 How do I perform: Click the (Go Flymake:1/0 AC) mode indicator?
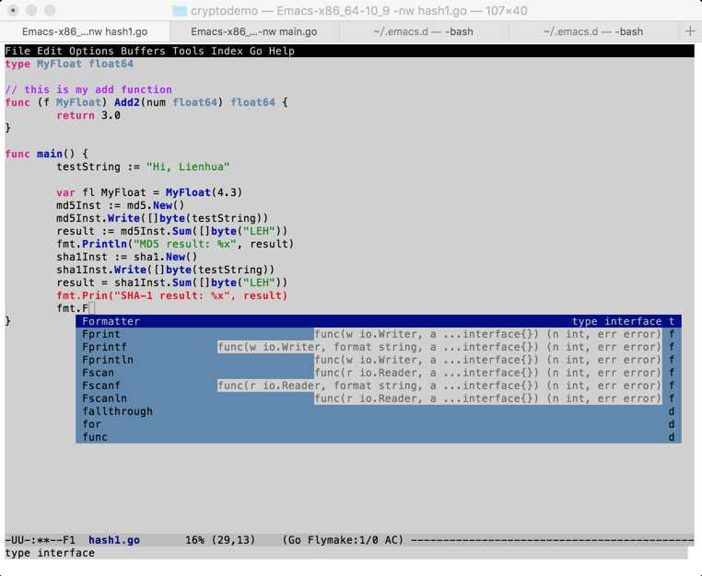pyautogui.click(x=343, y=540)
